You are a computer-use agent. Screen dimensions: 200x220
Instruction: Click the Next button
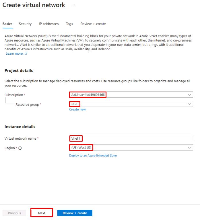click(x=42, y=213)
